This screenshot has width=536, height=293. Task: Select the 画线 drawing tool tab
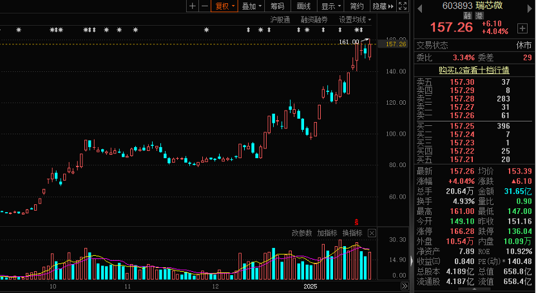pos(304,6)
